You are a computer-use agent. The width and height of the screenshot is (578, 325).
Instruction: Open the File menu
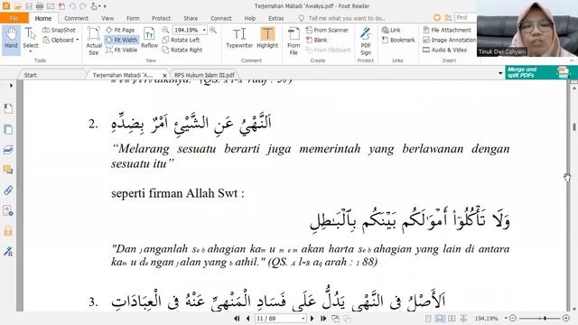(14, 18)
